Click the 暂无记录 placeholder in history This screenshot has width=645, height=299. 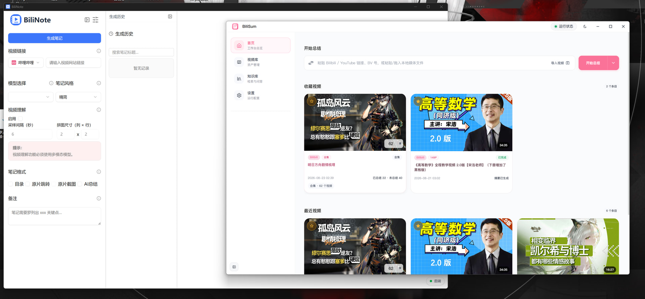141,68
